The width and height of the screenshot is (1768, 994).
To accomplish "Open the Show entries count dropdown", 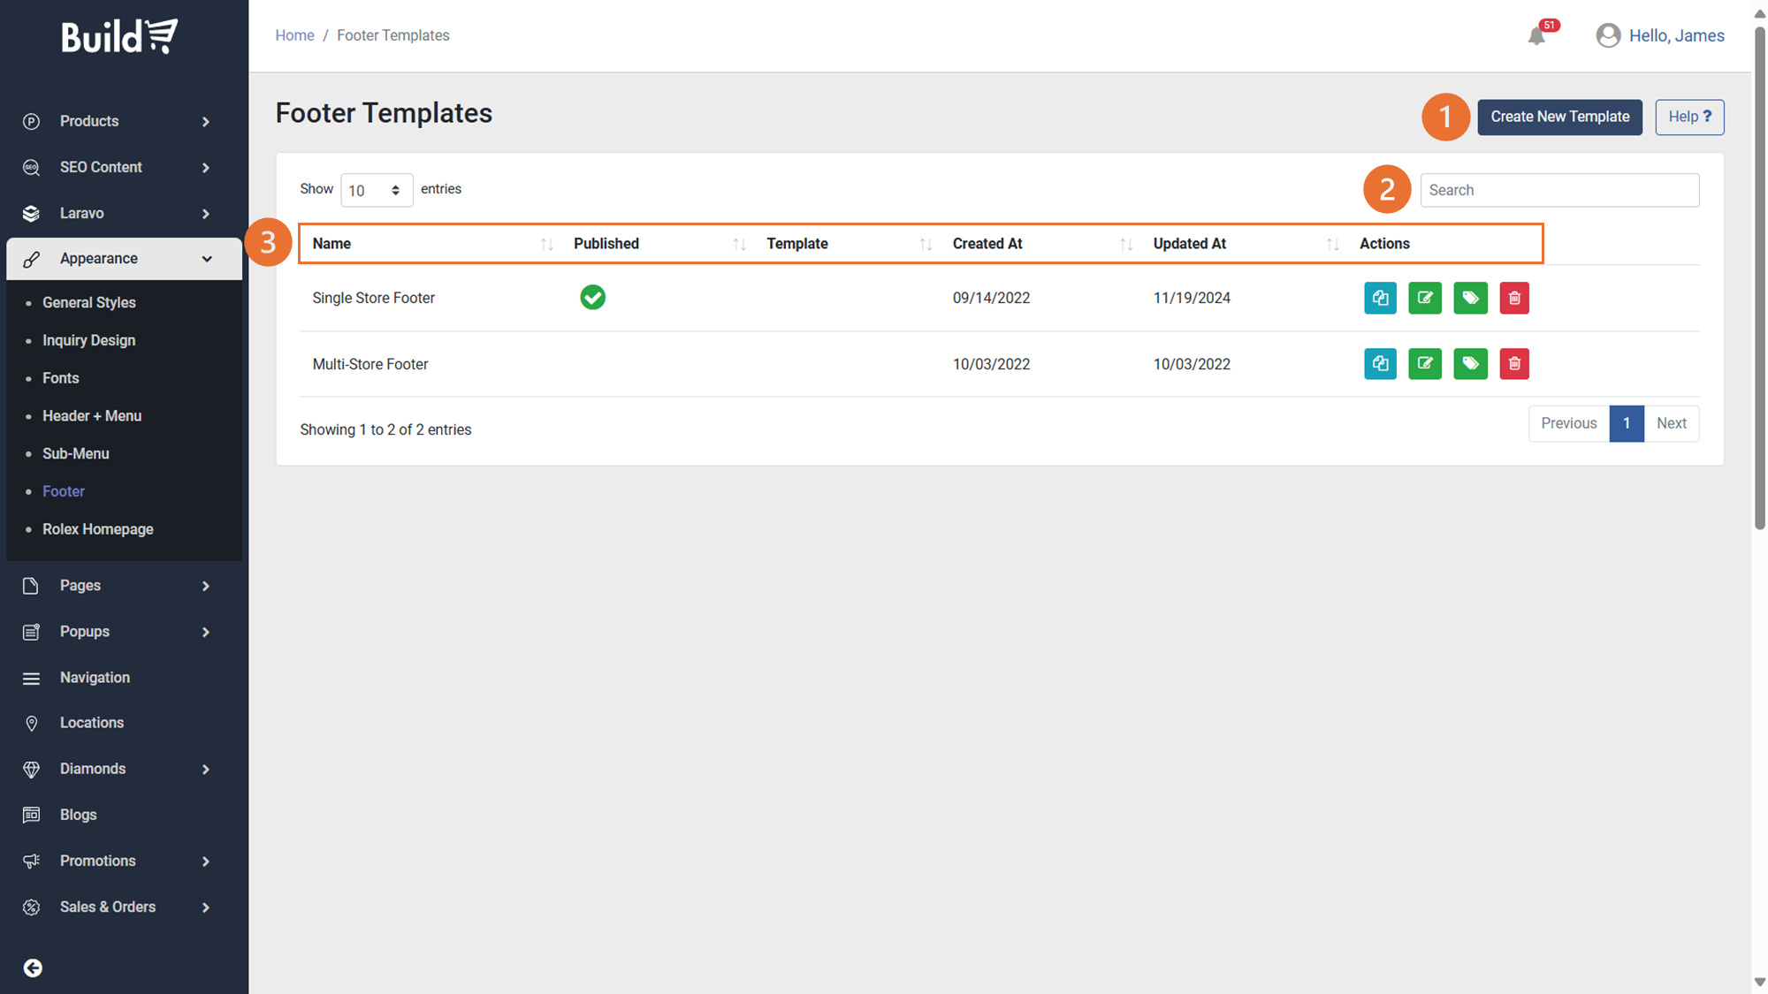I will [x=377, y=190].
